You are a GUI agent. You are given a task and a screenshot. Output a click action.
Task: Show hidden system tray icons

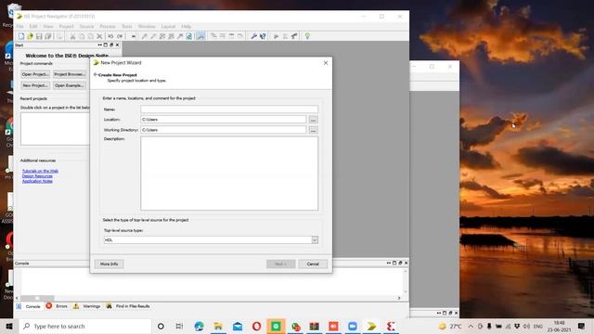[471, 326]
